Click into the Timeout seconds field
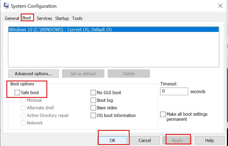 (174, 91)
